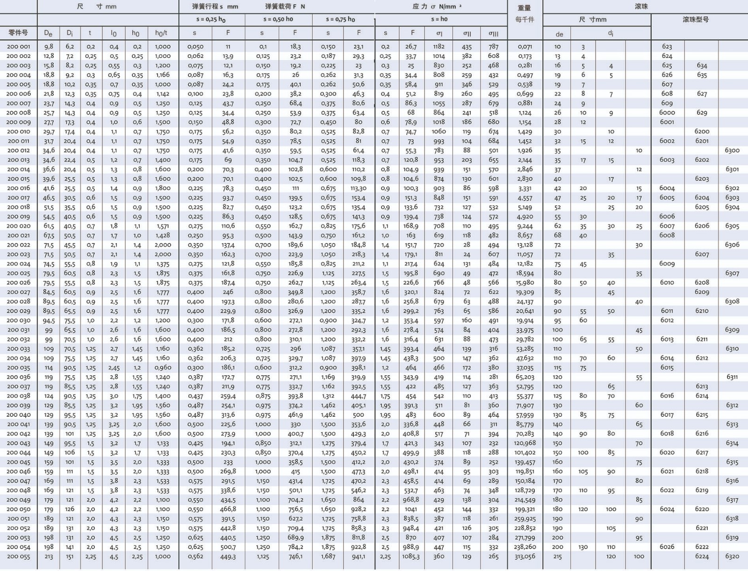Screen dimensions: 748x571
Task: Select the s = 0,50 ho subheader
Action: (x=278, y=20)
